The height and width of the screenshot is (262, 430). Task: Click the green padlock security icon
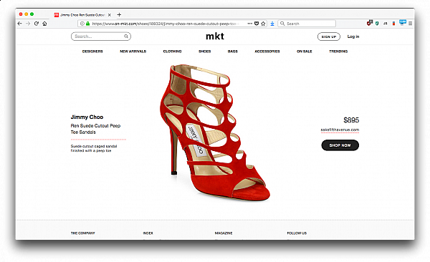click(x=87, y=24)
